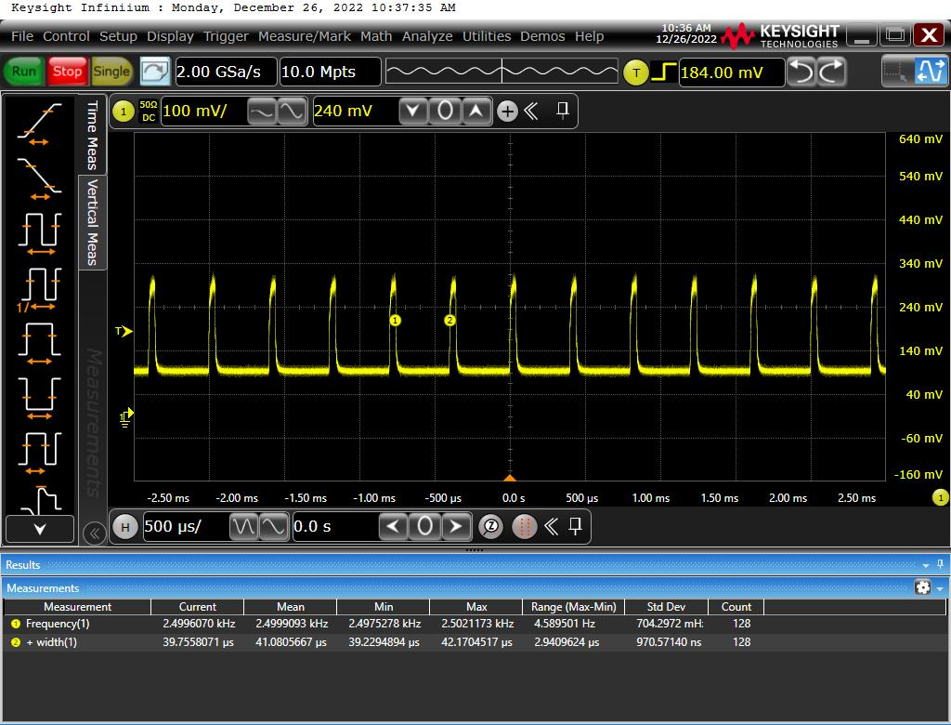Collapse the measurements sidebar panel
The height and width of the screenshot is (725, 951).
[x=93, y=533]
